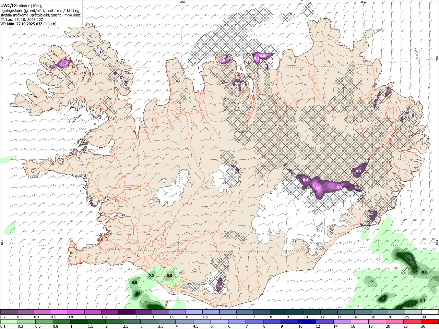Select the rain legend swatch labeled 25
Image resolution: width=439 pixels, height=329 pixels.
[412, 321]
